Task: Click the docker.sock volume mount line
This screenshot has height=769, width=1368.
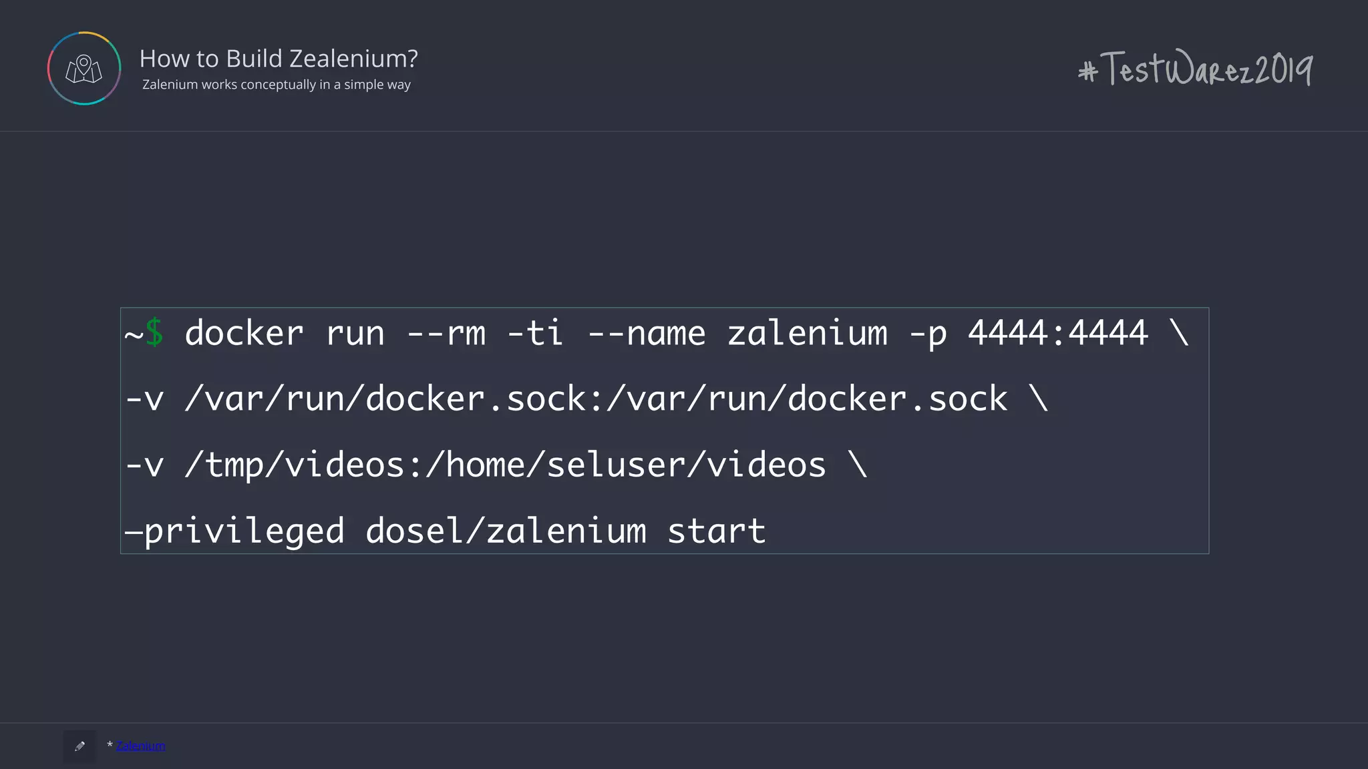Action: tap(586, 399)
